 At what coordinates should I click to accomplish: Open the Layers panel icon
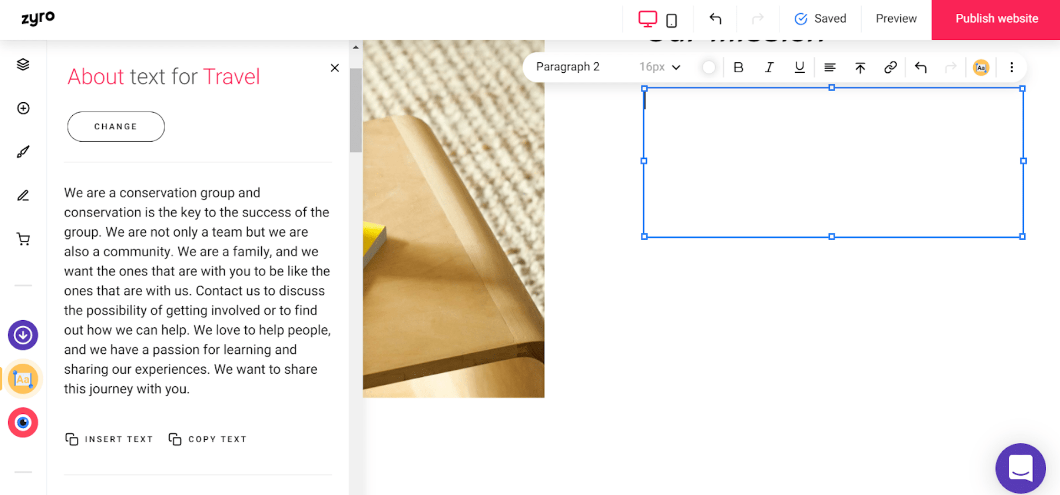[x=23, y=65]
